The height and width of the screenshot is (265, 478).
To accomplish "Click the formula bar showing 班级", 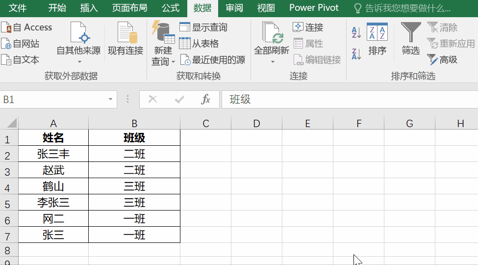I will pyautogui.click(x=350, y=100).
